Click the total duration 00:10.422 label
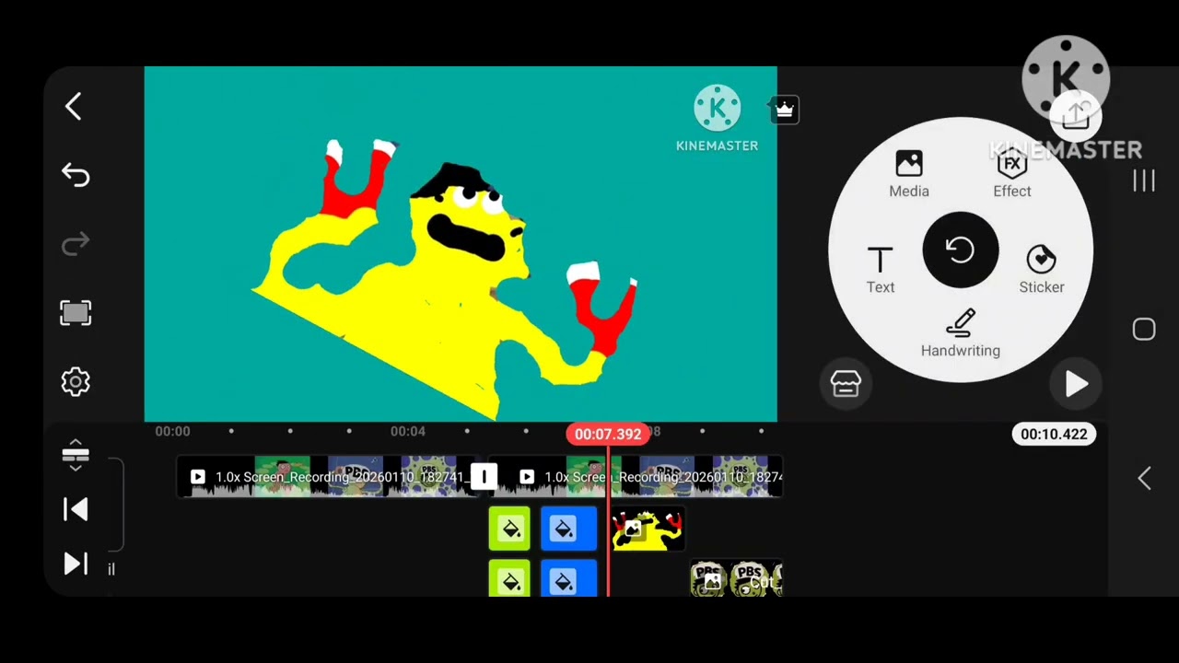Screen dimensions: 1179x663 (x=1054, y=434)
